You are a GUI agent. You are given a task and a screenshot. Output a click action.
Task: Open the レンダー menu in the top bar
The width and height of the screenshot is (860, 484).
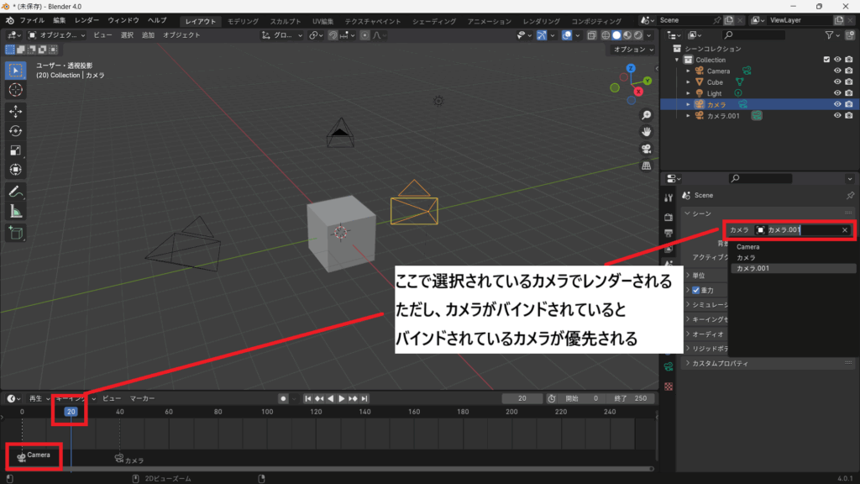pos(87,20)
